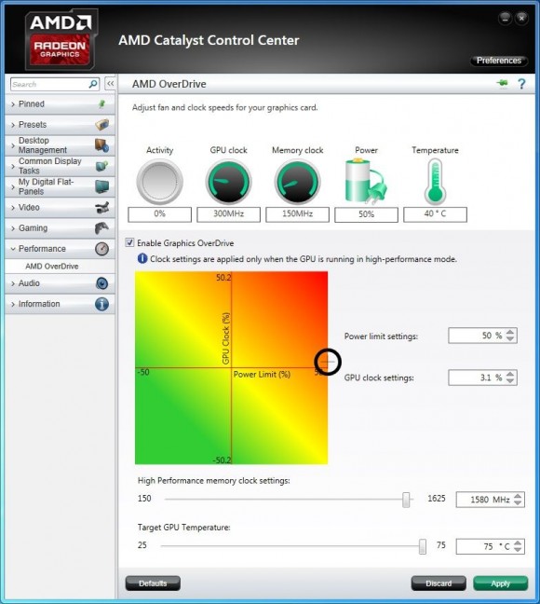Increase memory clock MHz with up arrow
The height and width of the screenshot is (604, 540).
[x=518, y=496]
